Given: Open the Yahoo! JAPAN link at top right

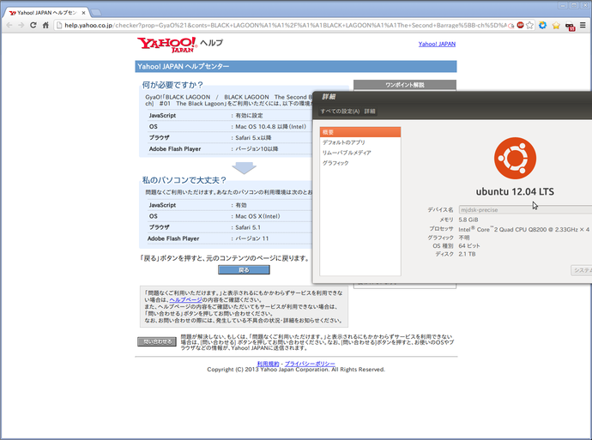Looking at the screenshot, I should coord(437,44).
